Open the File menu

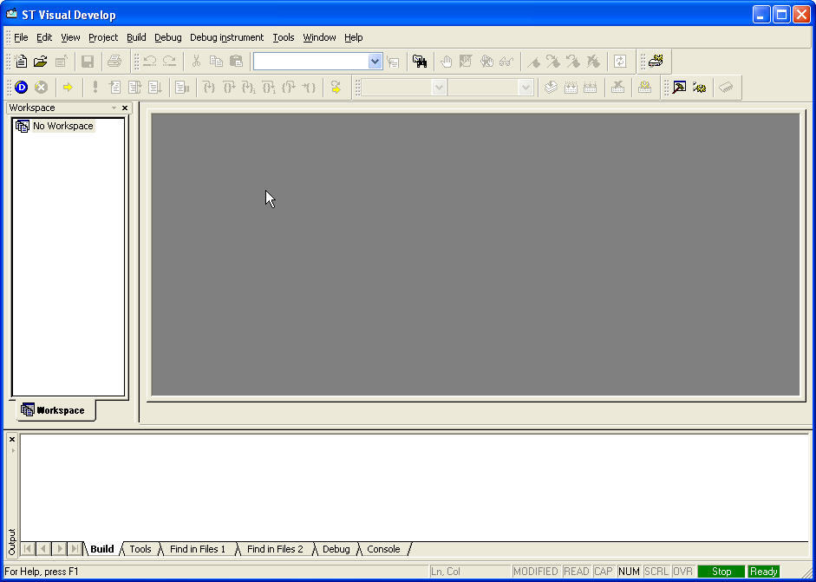(21, 37)
